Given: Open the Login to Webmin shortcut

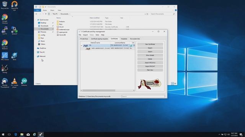Looking at the screenshot, I should 5,45.
